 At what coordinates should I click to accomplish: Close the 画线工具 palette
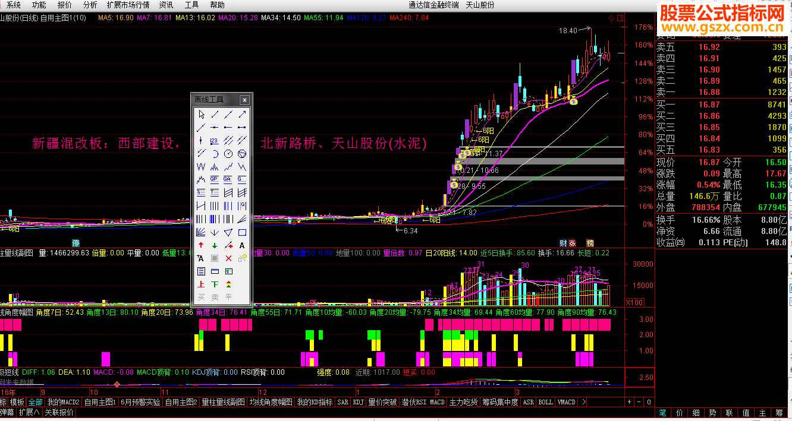(x=244, y=100)
